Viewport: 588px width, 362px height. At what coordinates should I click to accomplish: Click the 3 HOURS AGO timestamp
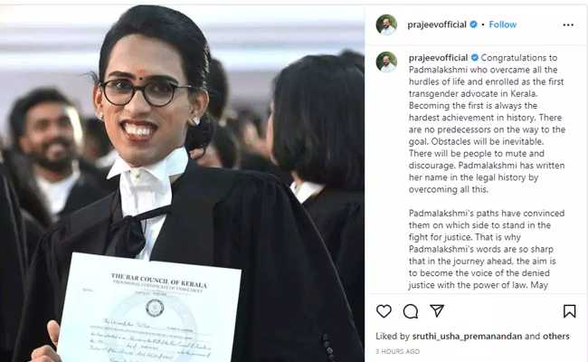397,351
